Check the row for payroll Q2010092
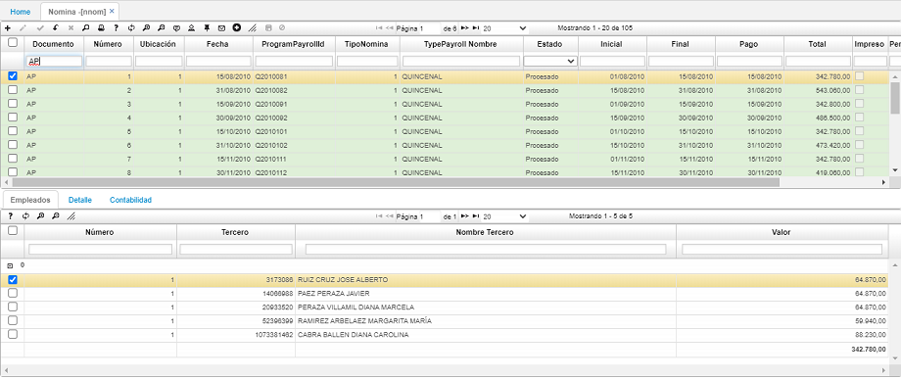Screen dimensions: 901x379 [x=13, y=118]
